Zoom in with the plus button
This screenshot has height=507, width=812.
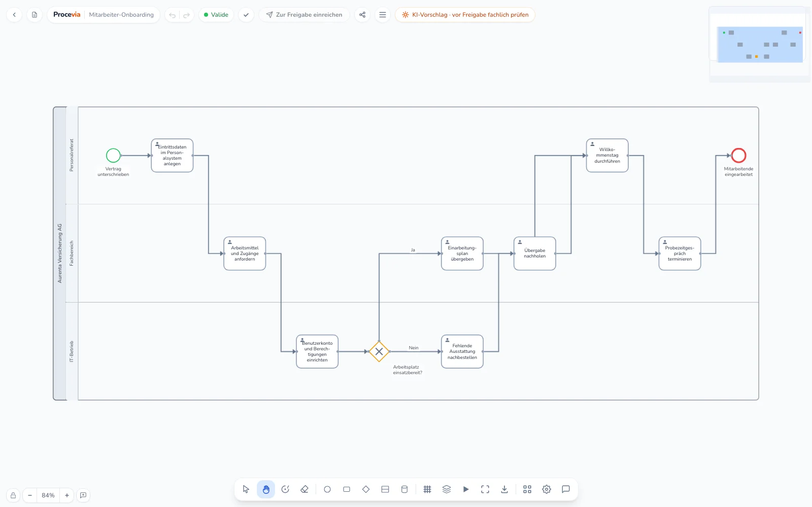pyautogui.click(x=67, y=495)
